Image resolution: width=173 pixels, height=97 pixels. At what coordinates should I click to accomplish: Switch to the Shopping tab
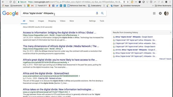[x=52, y=21]
